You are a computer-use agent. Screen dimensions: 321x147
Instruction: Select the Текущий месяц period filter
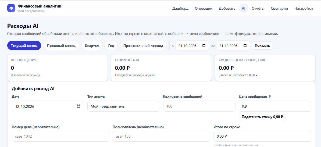(x=24, y=46)
